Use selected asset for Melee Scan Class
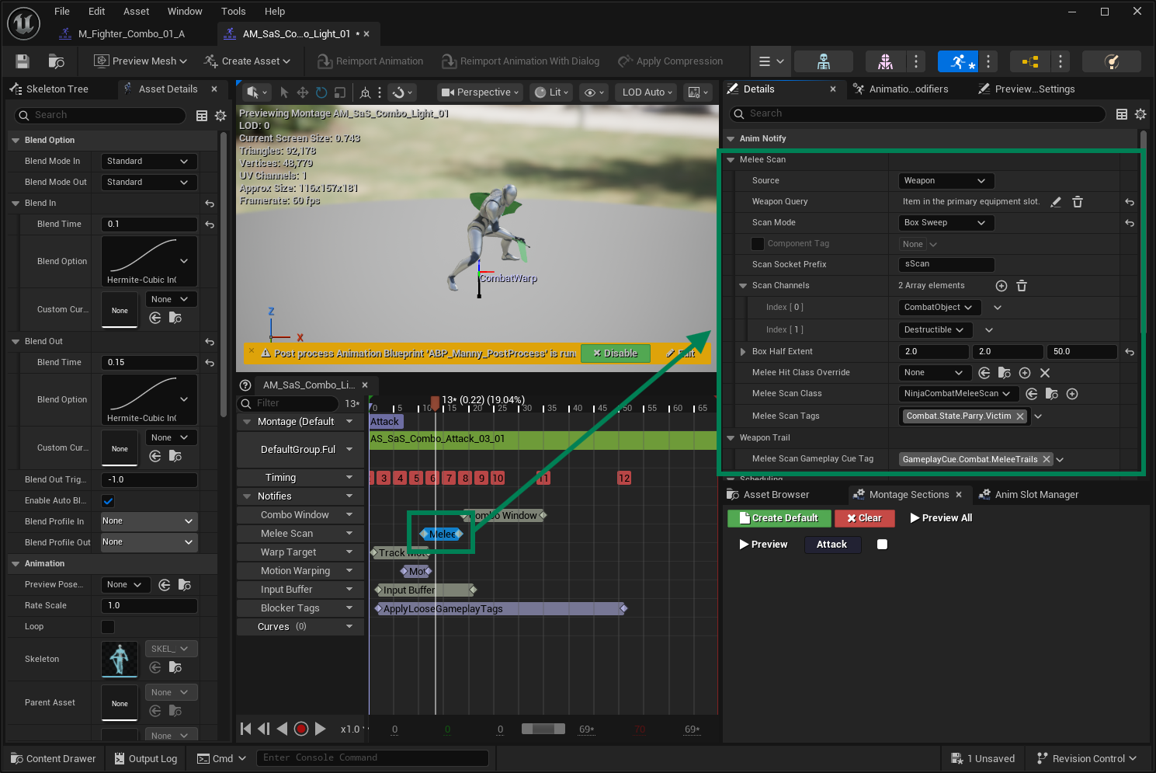Viewport: 1156px width, 773px height. (1032, 394)
